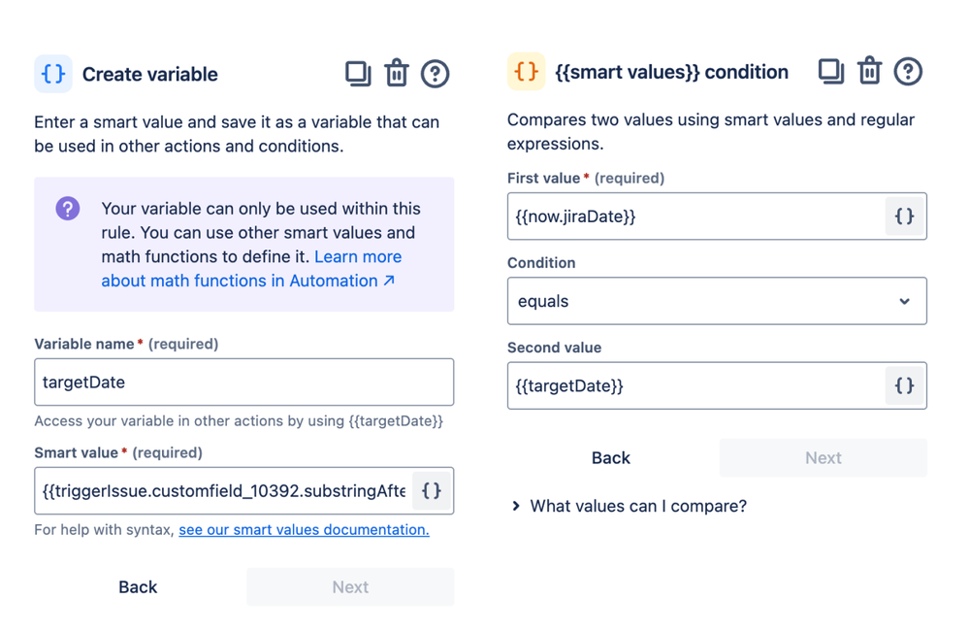Delete the Create variable action

(397, 74)
